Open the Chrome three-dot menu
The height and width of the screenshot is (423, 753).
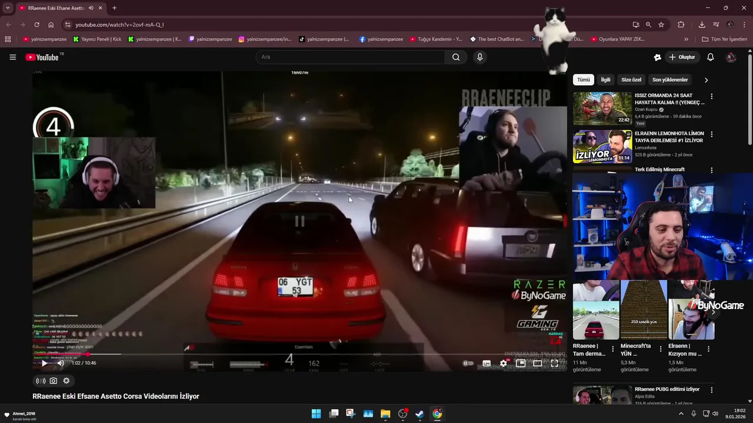744,25
